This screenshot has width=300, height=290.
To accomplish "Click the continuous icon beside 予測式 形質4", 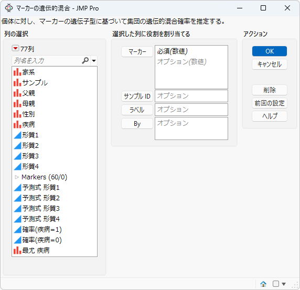I will [17, 219].
